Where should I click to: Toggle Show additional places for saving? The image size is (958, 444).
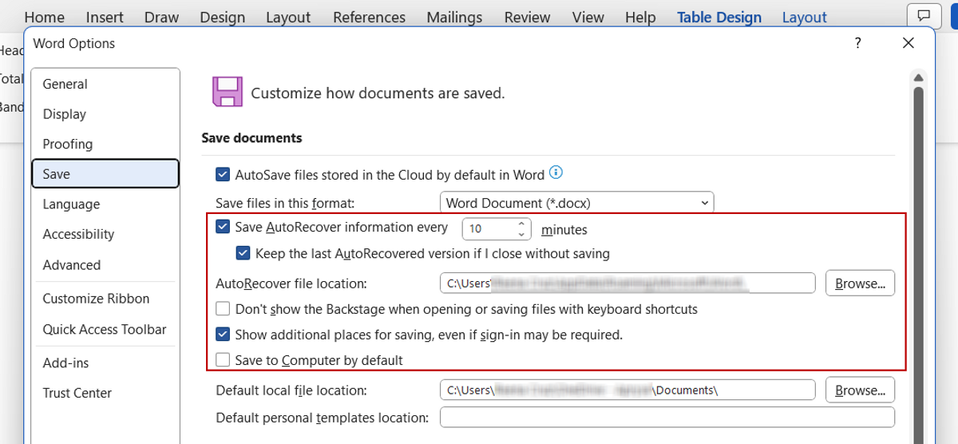click(x=223, y=335)
